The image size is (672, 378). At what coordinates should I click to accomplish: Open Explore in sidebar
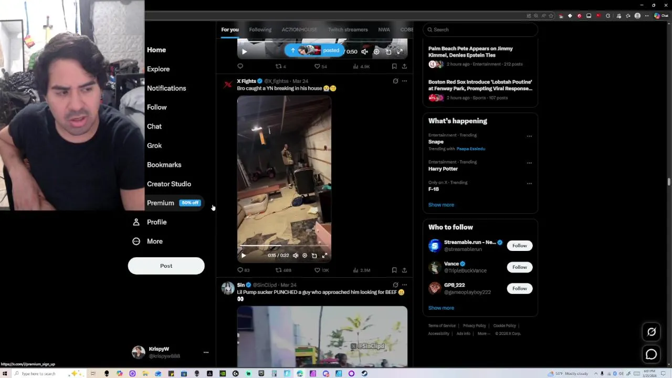pos(158,69)
